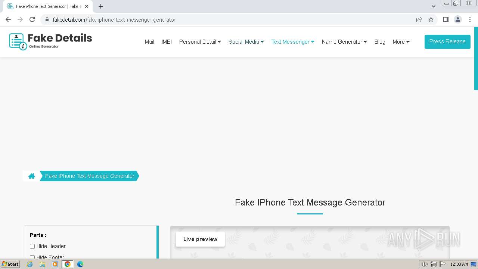This screenshot has height=269, width=478.
Task: Launch Microsoft Edge from taskbar
Action: pos(80,264)
